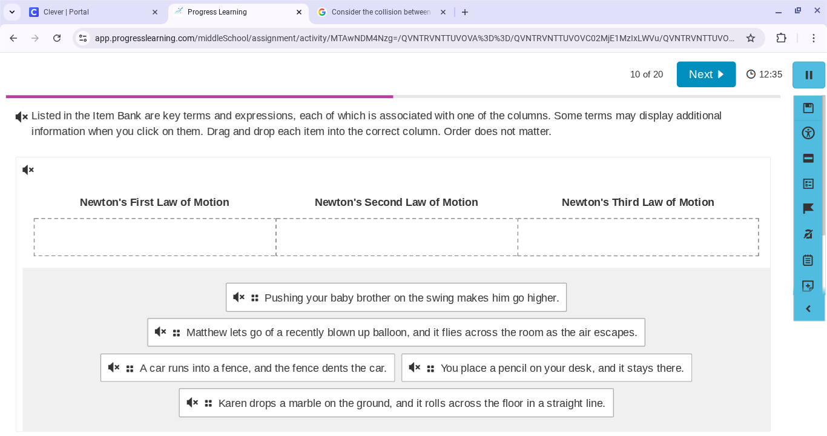The height and width of the screenshot is (436, 827).
Task: Click the Newton's Second Law of Motion heading
Action: 397,202
